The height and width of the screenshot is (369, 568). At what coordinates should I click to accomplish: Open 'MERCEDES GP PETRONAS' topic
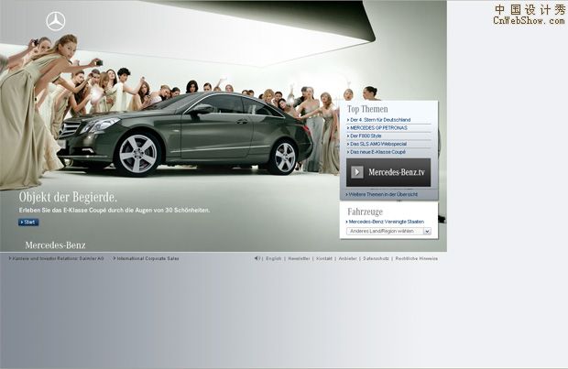[377, 128]
